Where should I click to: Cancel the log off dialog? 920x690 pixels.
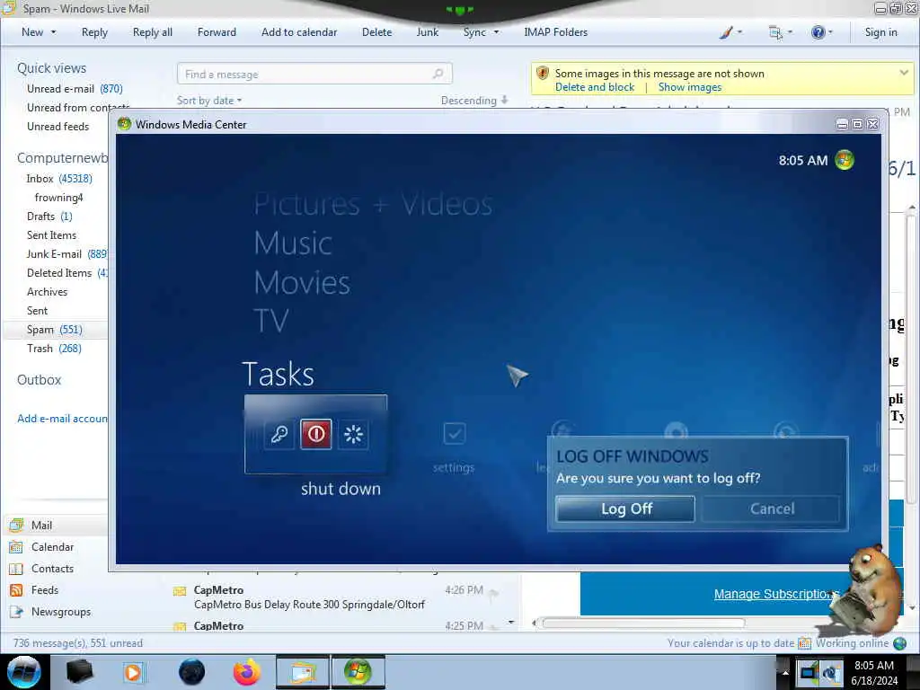coord(772,509)
